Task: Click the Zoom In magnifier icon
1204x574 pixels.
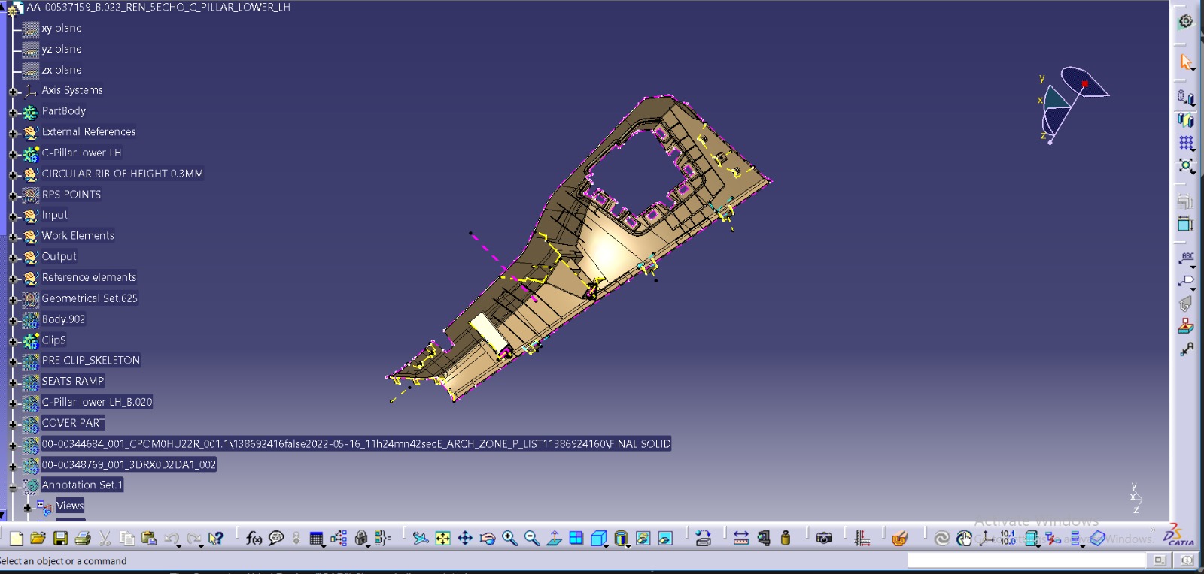Action: [509, 538]
